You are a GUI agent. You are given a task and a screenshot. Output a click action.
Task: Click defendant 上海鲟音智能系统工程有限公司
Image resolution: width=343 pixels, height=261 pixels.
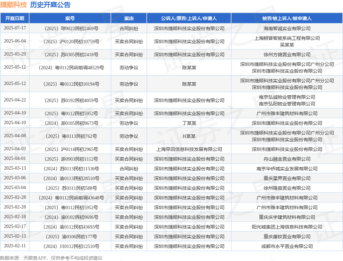click(287, 38)
